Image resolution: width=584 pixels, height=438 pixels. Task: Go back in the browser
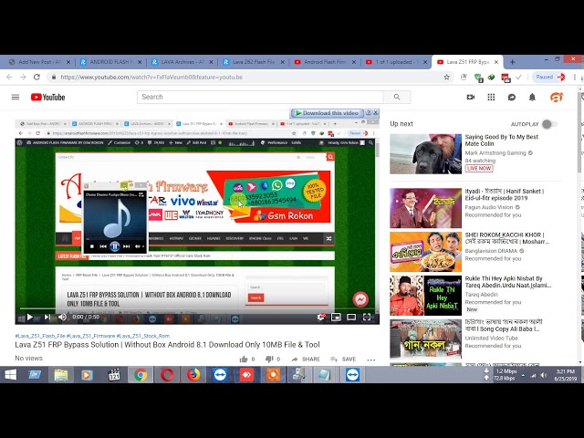coord(9,77)
